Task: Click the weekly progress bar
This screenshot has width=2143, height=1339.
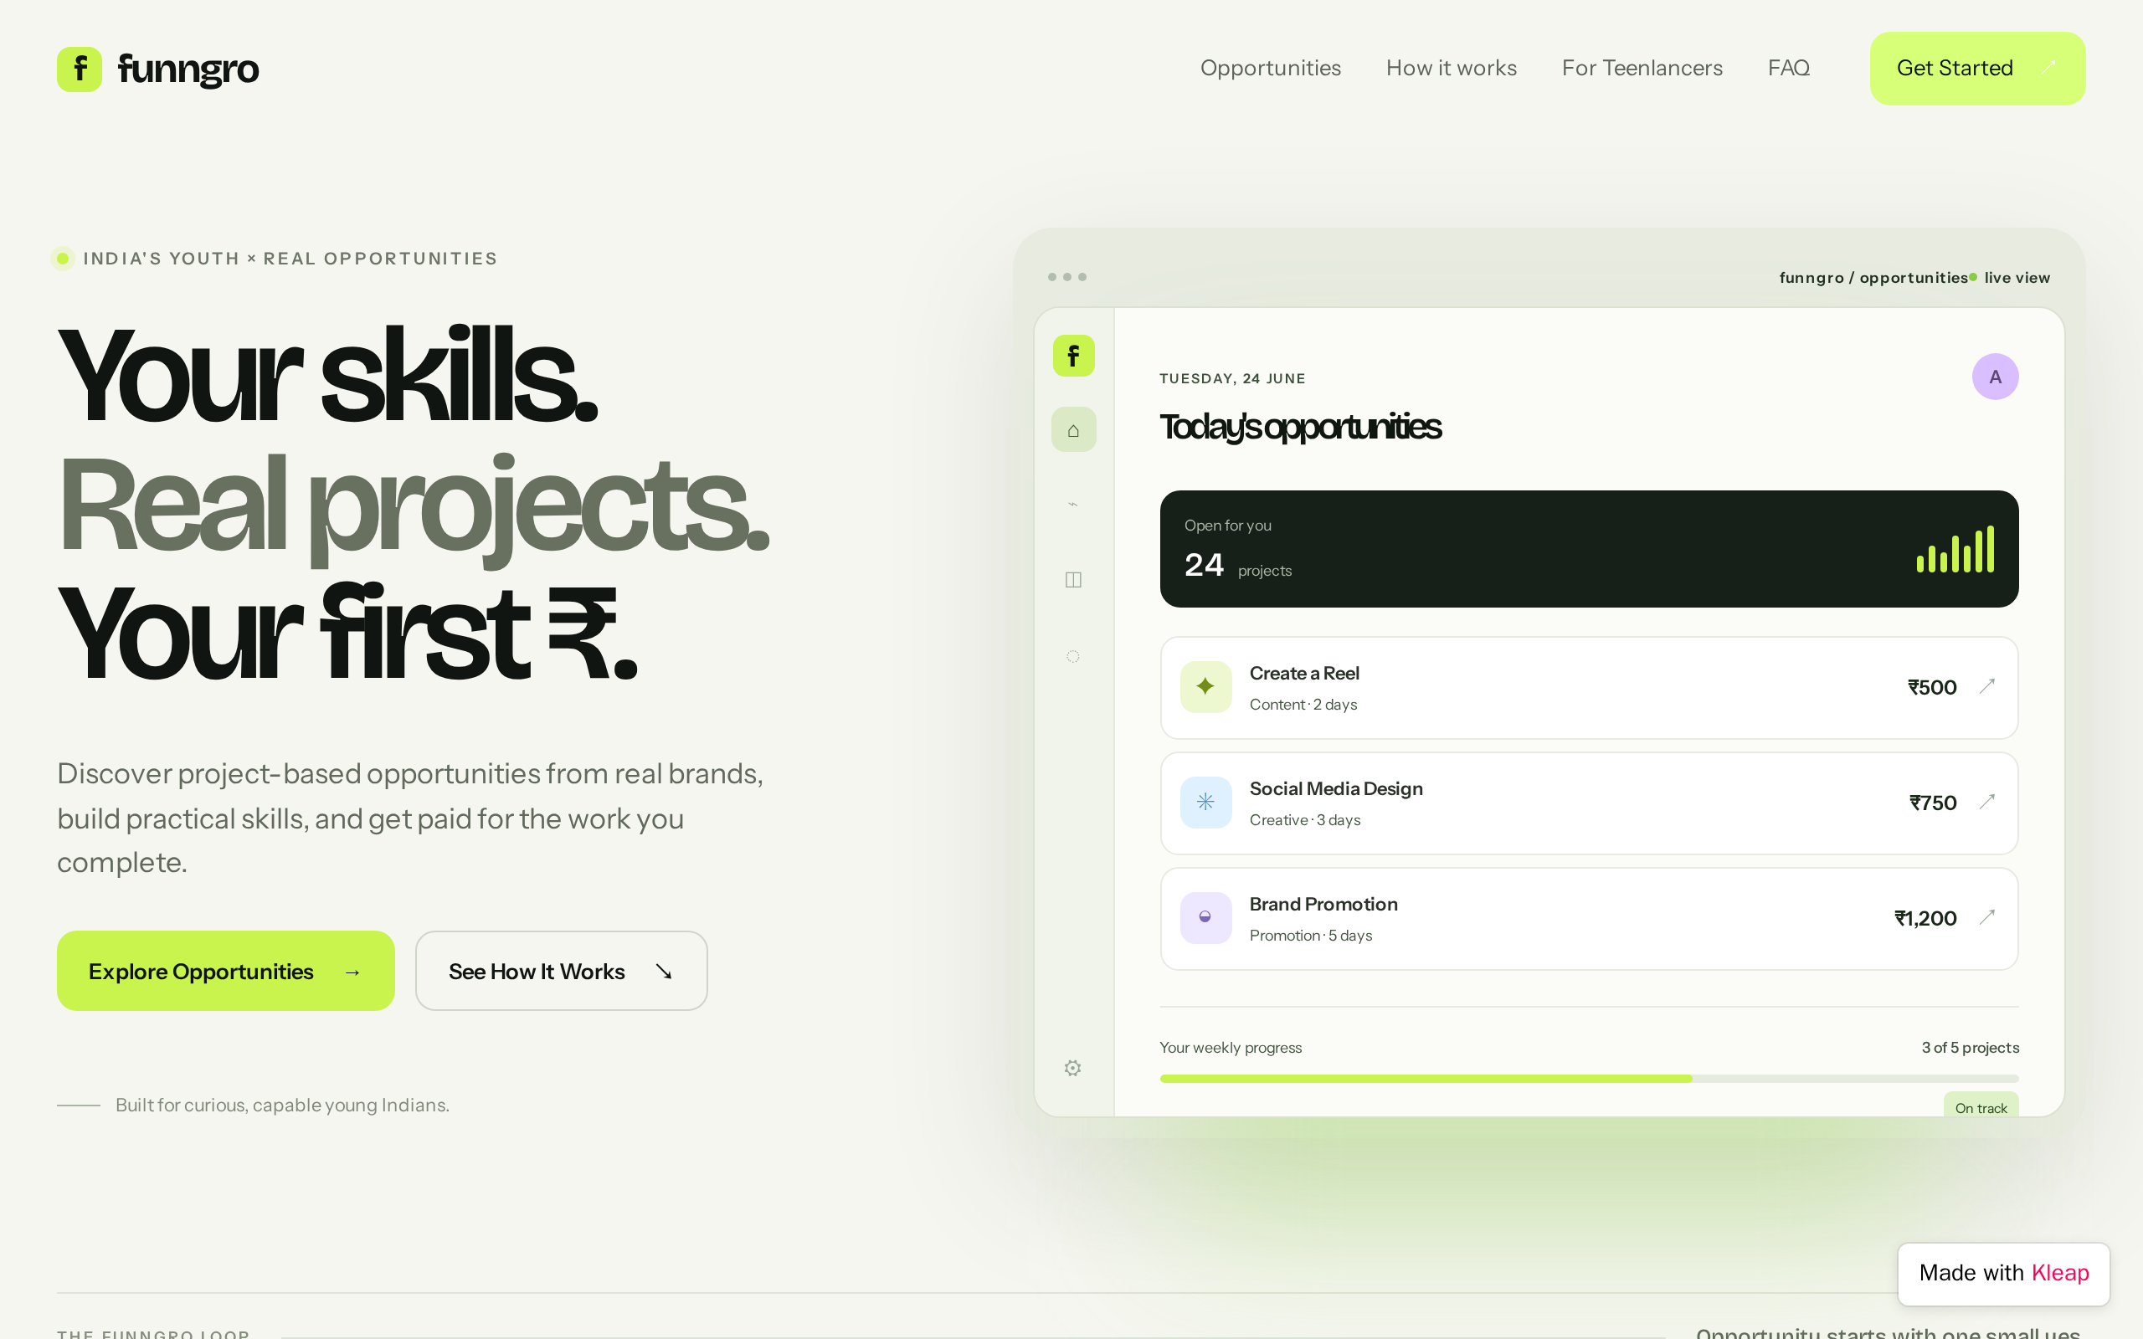Action: pos(1589,1079)
